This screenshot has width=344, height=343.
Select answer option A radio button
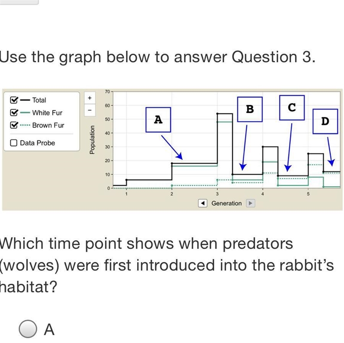click(28, 329)
